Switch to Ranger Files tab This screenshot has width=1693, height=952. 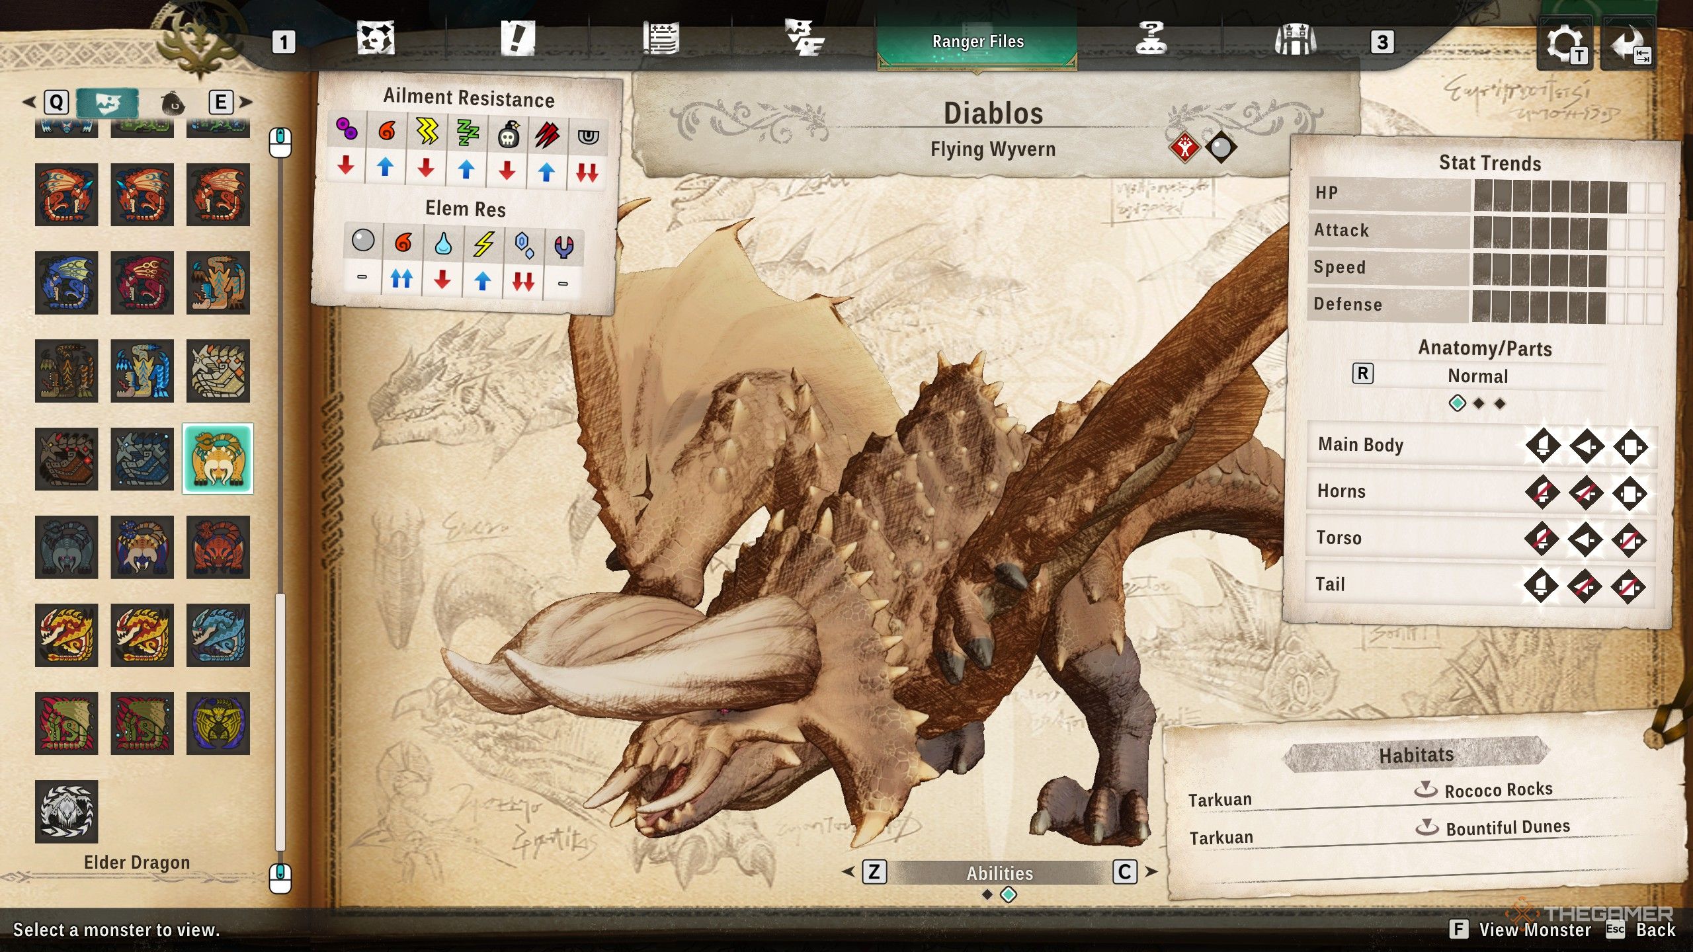click(x=977, y=42)
